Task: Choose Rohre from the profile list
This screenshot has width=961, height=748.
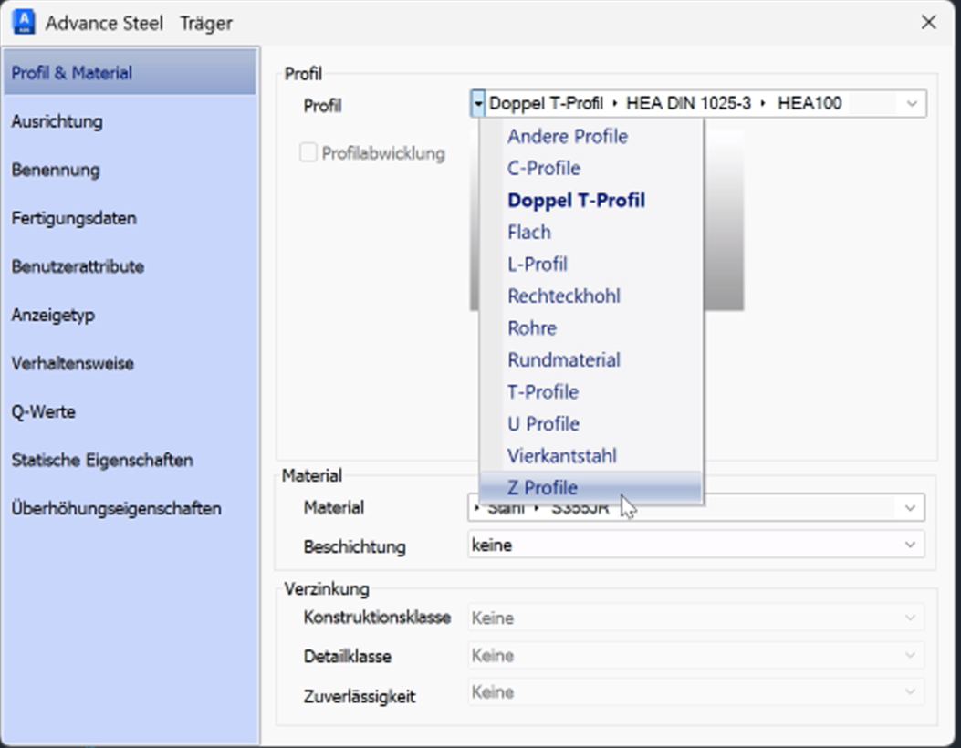Action: point(590,327)
